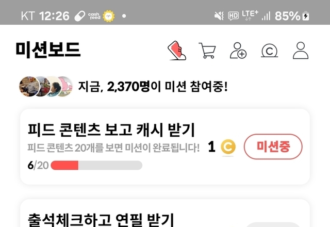Viewport: 330px width, 227px height.
Task: Tap the pill-shaped notification icon
Action: coord(80,16)
